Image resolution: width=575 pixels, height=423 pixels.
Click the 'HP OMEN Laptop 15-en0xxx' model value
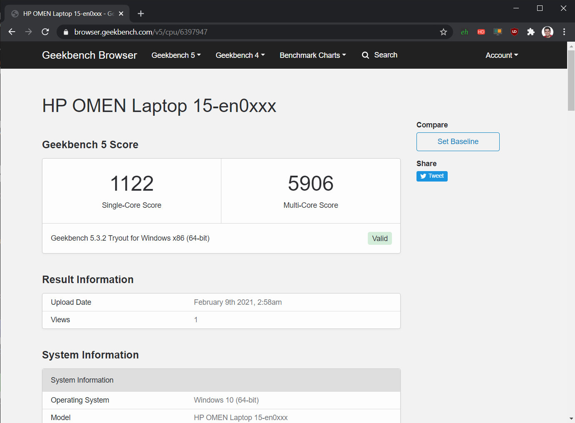(241, 418)
